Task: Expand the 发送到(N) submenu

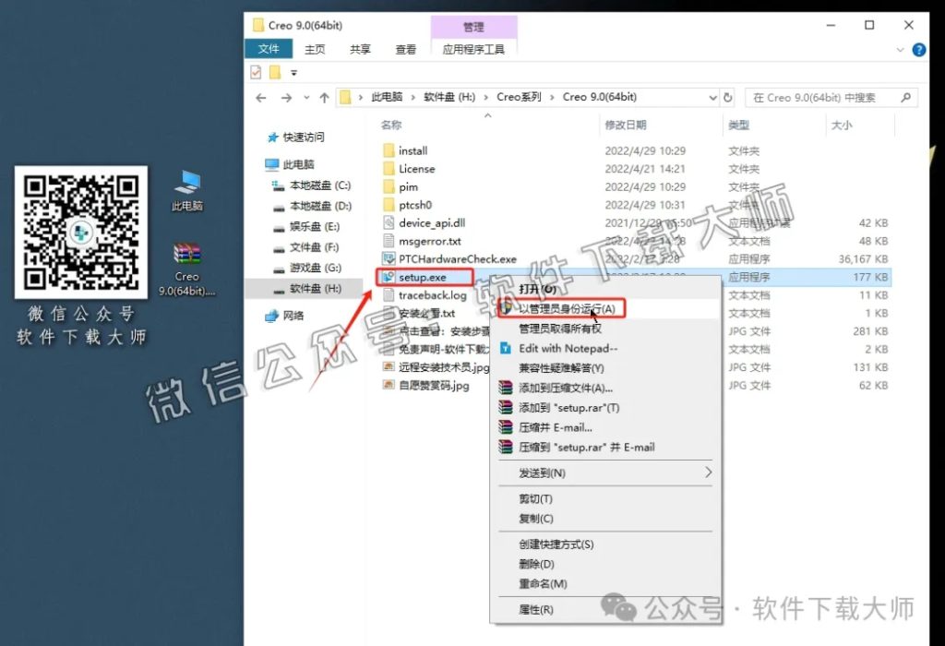Action: click(605, 473)
